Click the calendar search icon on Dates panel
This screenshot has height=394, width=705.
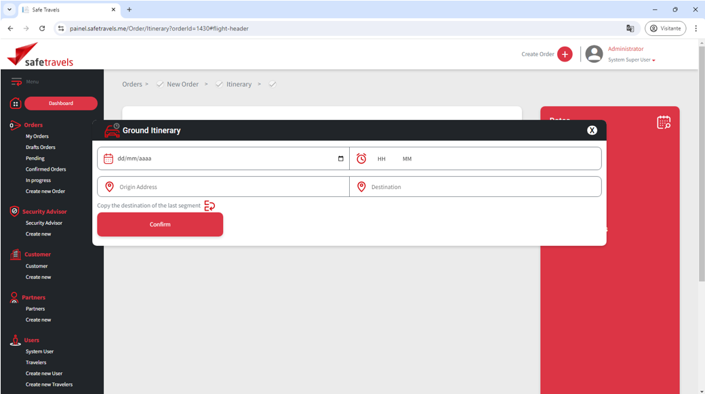[664, 123]
